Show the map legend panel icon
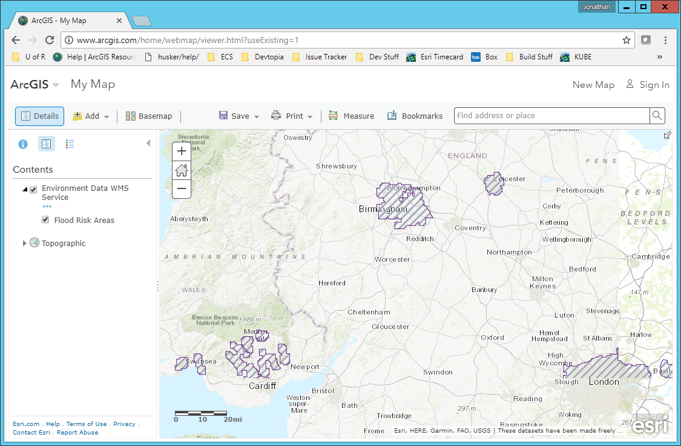 click(x=70, y=144)
